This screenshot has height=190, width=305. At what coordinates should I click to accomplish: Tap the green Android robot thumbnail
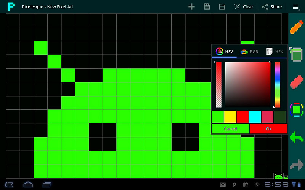pos(278,176)
